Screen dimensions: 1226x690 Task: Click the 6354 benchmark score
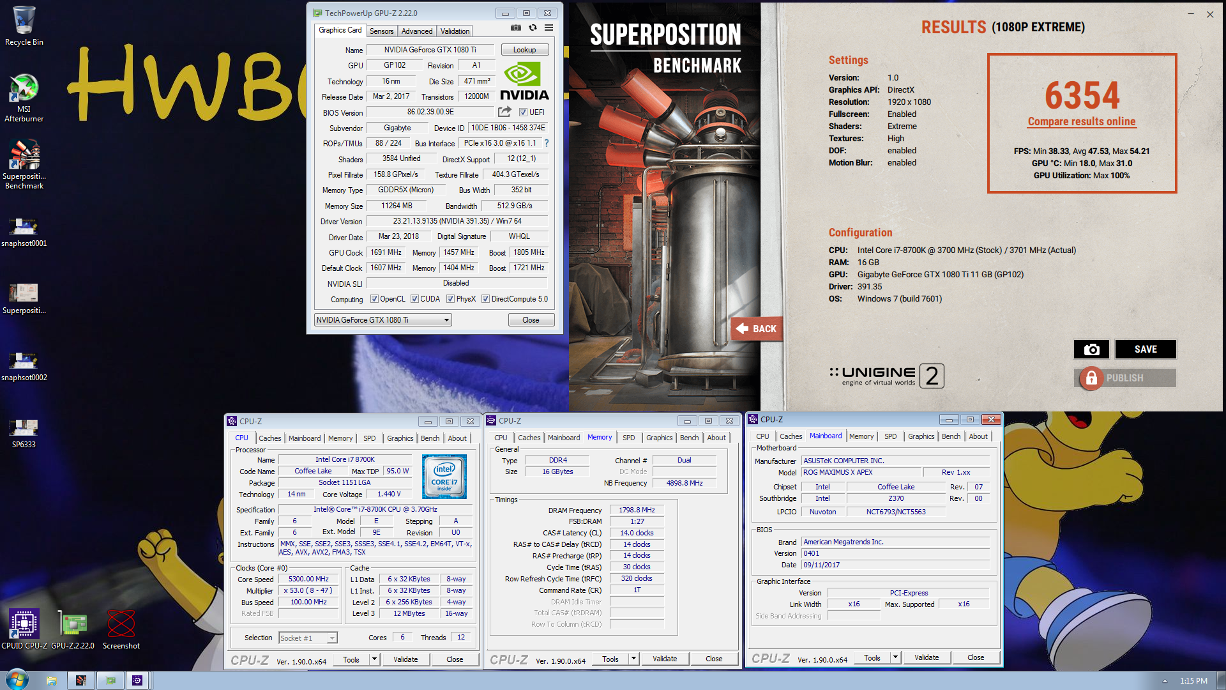pos(1082,95)
